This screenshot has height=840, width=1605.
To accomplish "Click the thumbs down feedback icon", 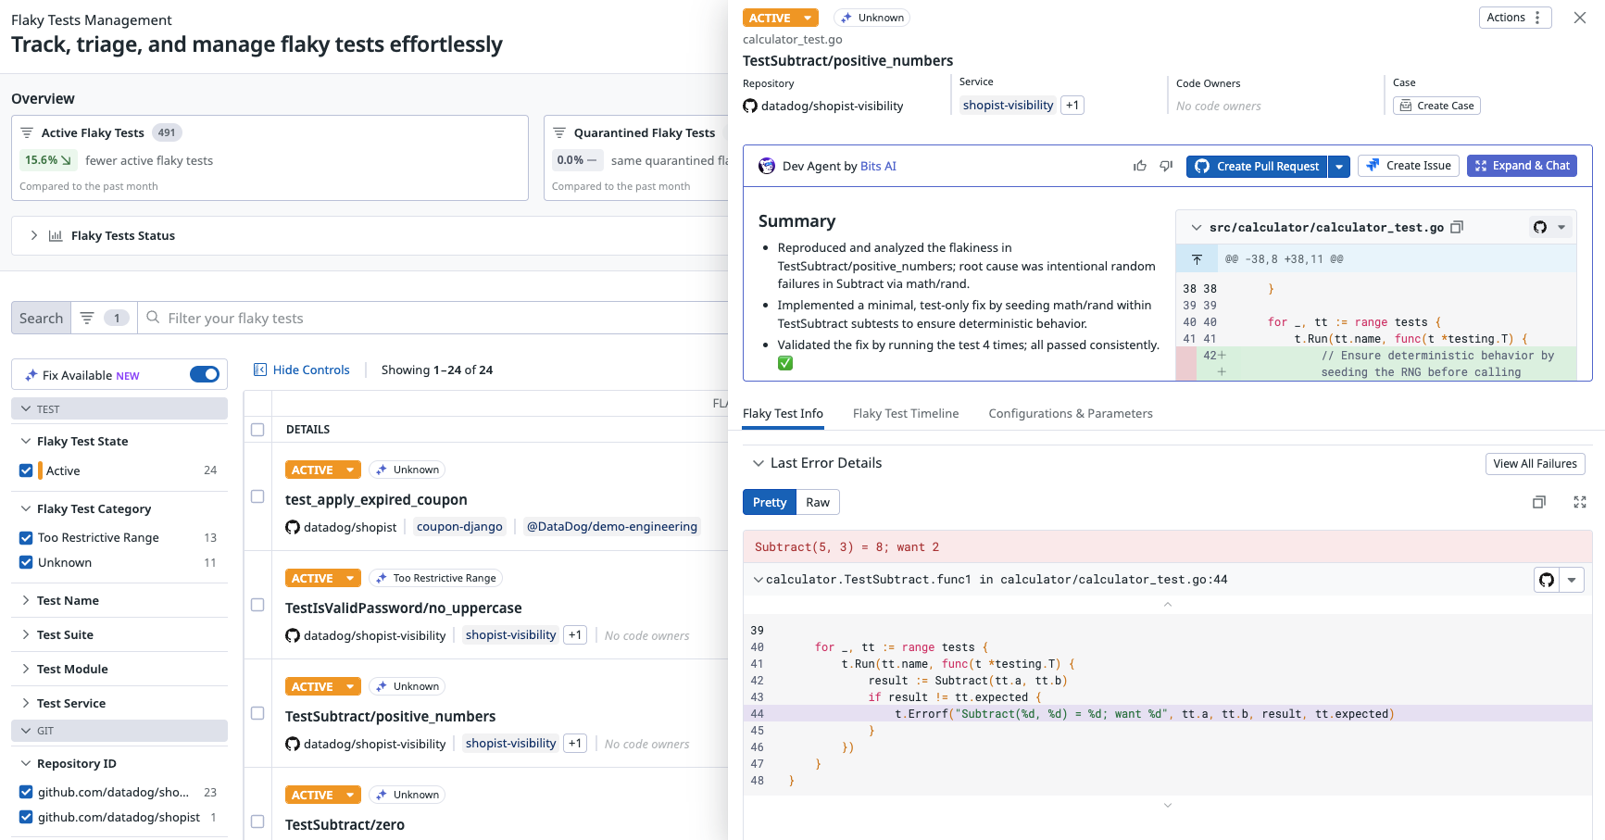I will (1166, 166).
